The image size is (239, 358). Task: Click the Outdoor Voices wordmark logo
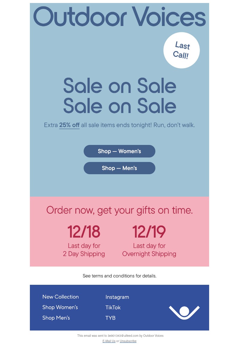pyautogui.click(x=119, y=17)
